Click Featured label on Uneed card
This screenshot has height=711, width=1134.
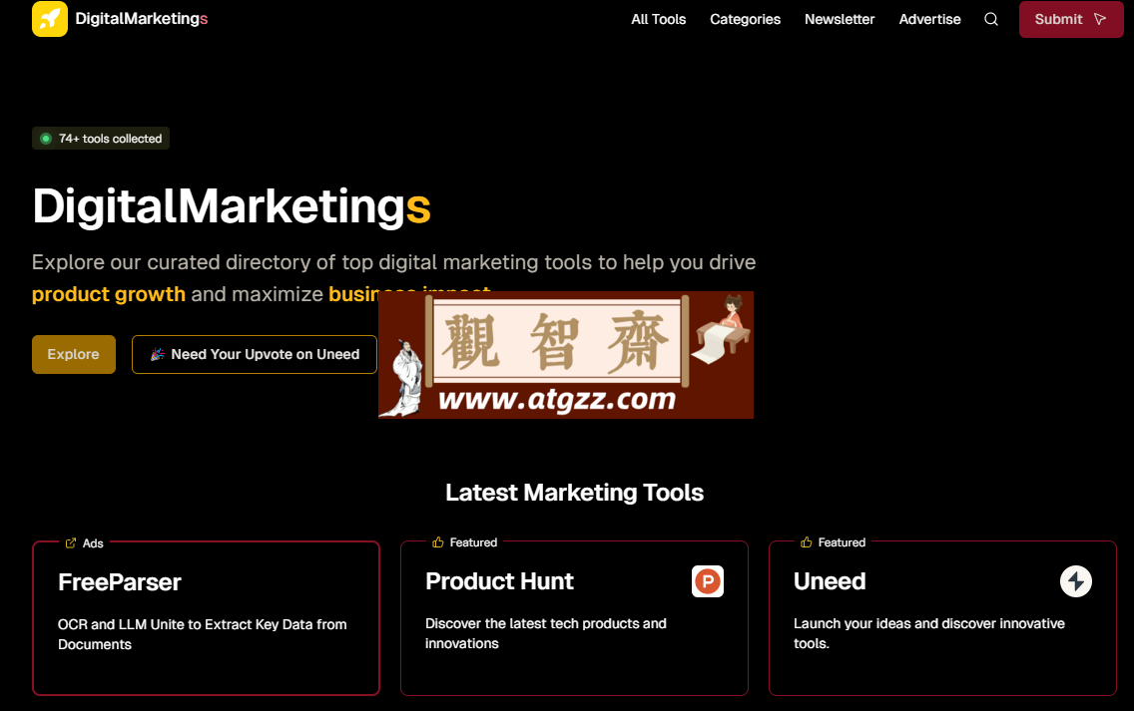[842, 542]
